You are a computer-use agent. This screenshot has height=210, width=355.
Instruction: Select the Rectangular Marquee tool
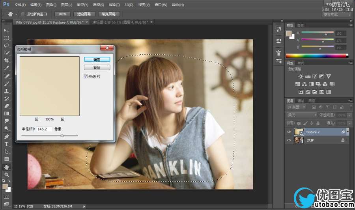6,38
